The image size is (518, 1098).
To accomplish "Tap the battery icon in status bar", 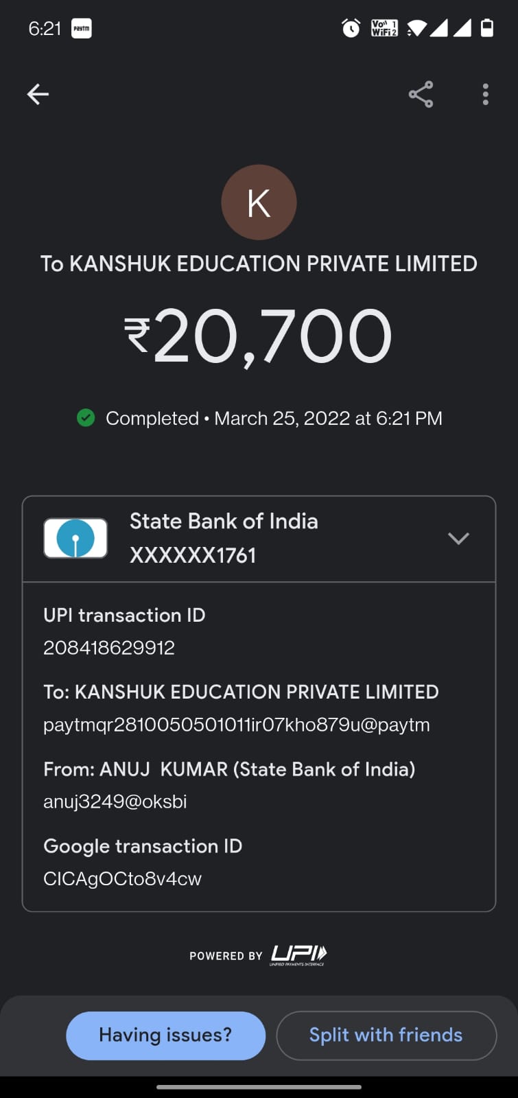I will [487, 28].
